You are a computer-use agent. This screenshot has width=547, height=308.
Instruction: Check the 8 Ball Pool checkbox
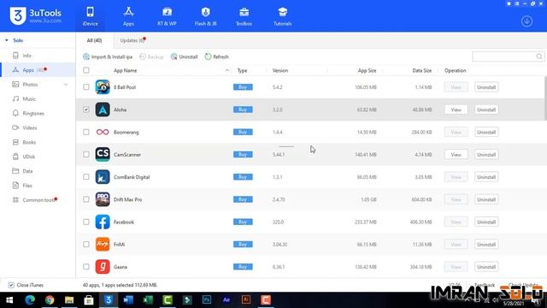coord(86,87)
